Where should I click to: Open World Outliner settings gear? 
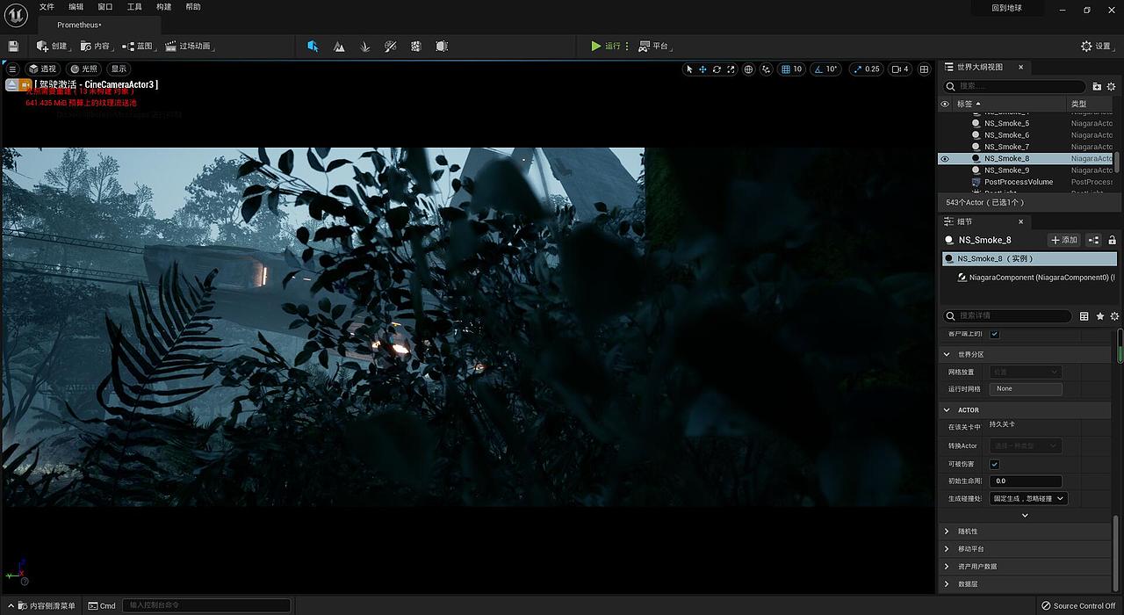[1111, 86]
